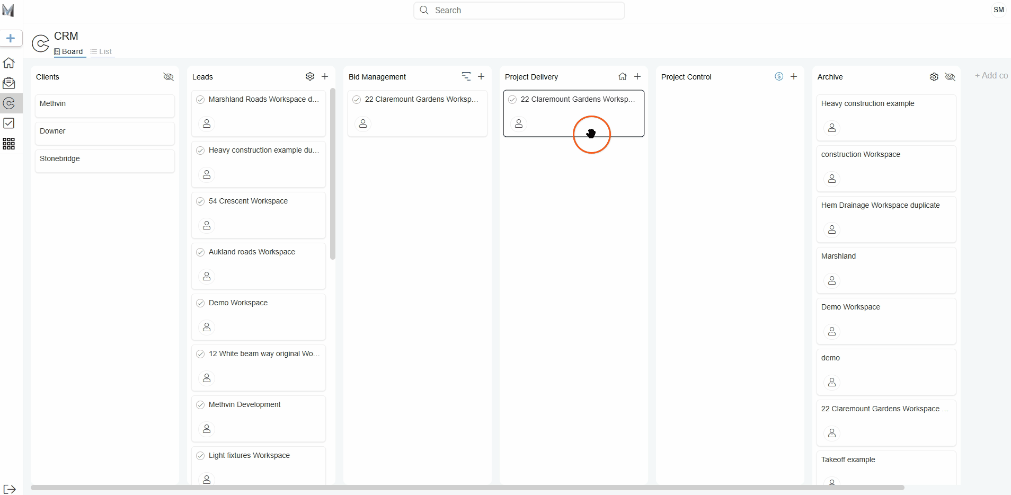This screenshot has width=1011, height=495.
Task: Open the Home icon in left sidebar
Action: point(9,63)
